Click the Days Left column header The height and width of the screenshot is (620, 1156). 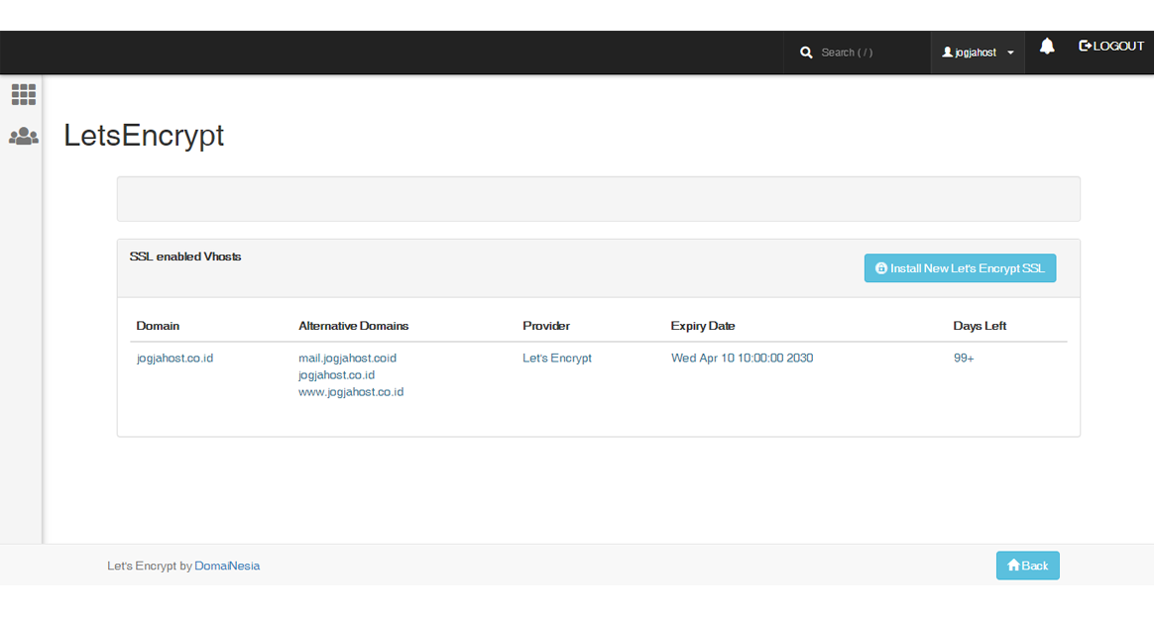coord(980,326)
